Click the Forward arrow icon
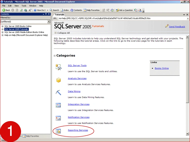Screen dimensions: 190x142 tap(13, 10)
